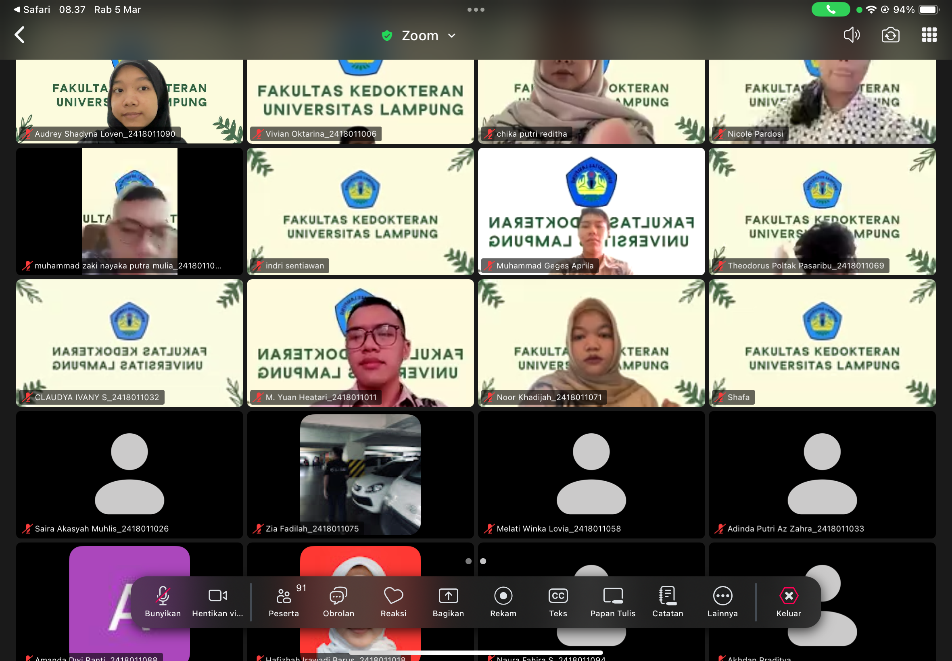Select Noor Khadijah video tile

click(591, 343)
